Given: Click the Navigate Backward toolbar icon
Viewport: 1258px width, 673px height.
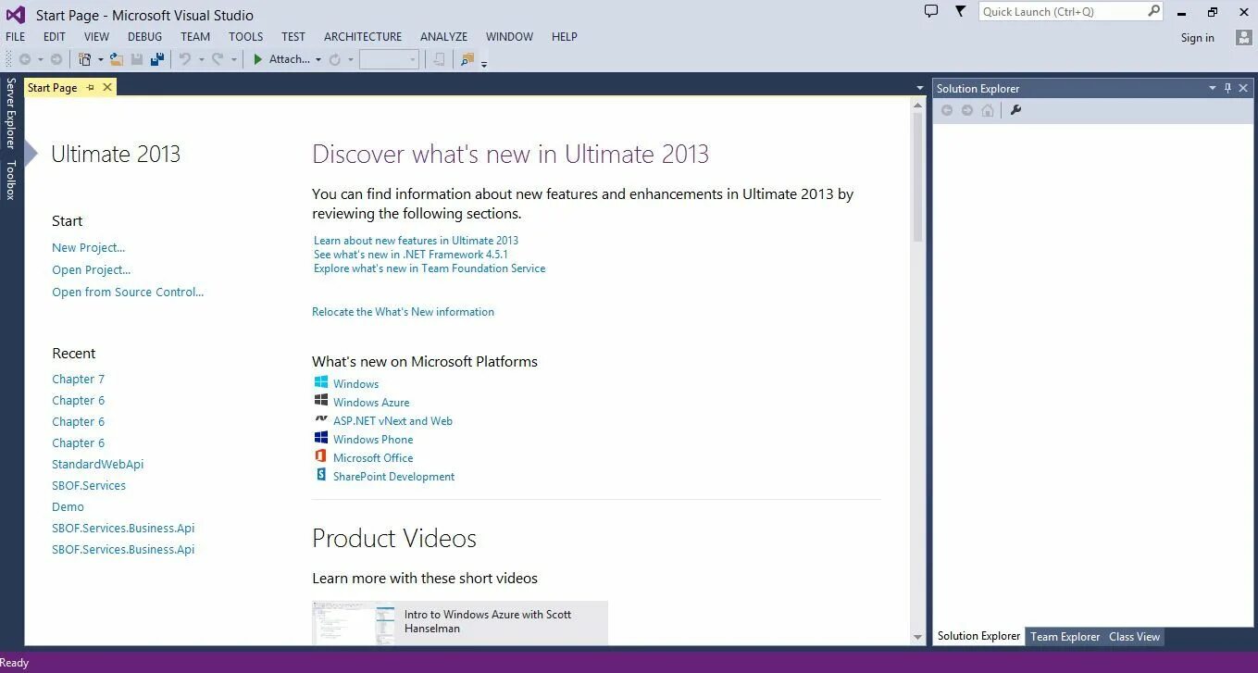Looking at the screenshot, I should coord(25,59).
